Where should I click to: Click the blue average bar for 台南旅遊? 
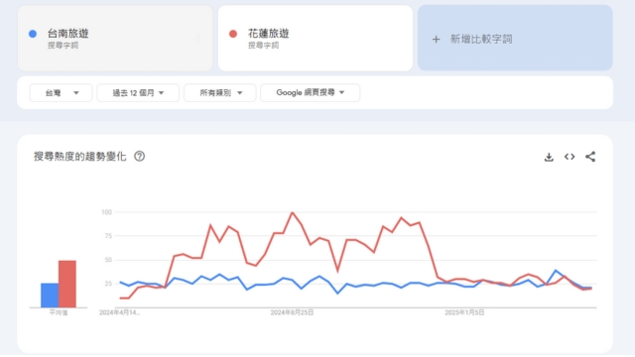(x=50, y=296)
